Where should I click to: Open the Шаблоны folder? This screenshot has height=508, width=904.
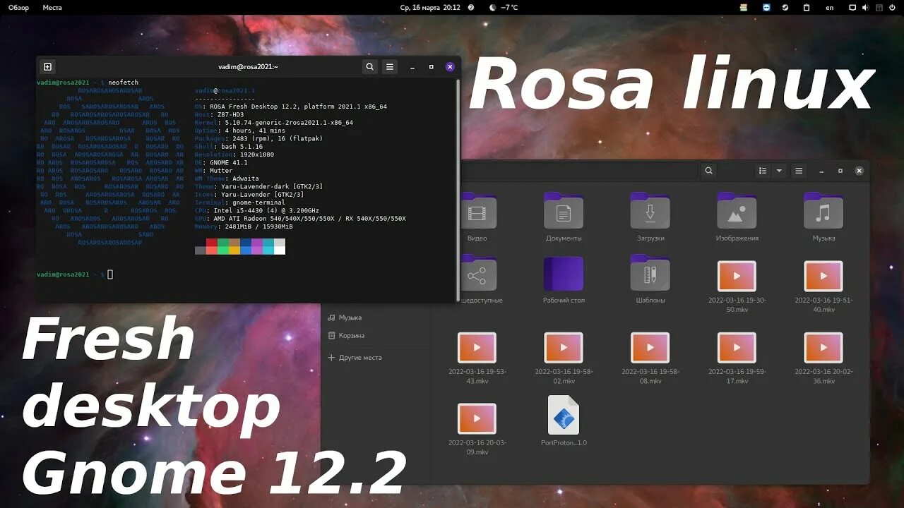pyautogui.click(x=650, y=279)
